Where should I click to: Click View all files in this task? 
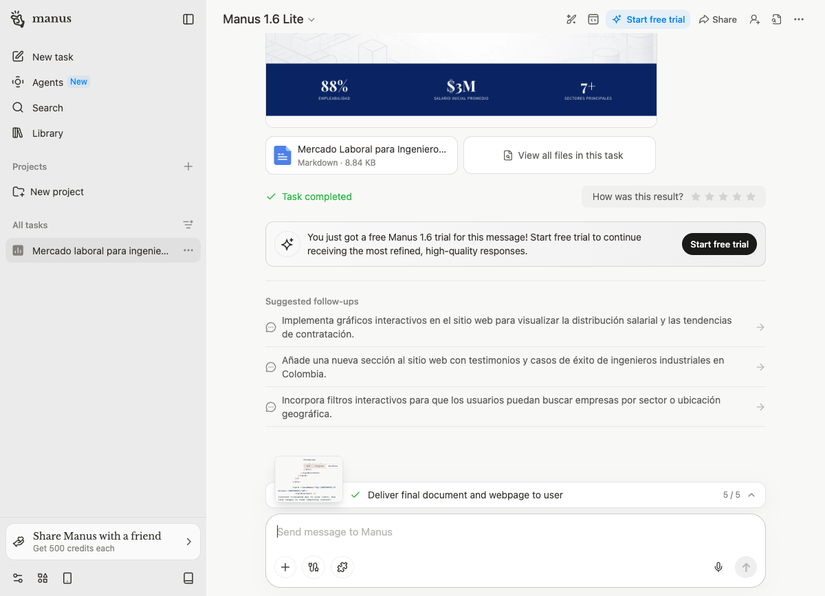click(x=560, y=155)
